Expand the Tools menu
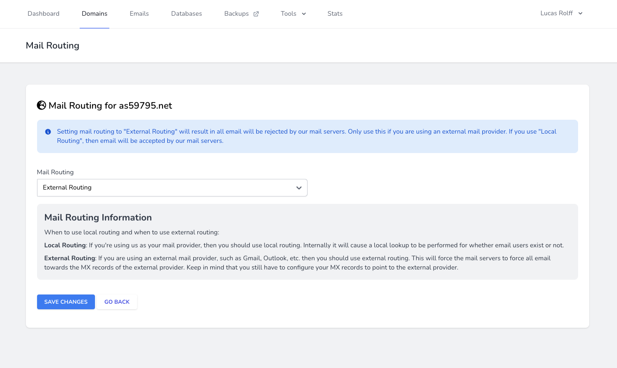The height and width of the screenshot is (368, 617). point(289,14)
